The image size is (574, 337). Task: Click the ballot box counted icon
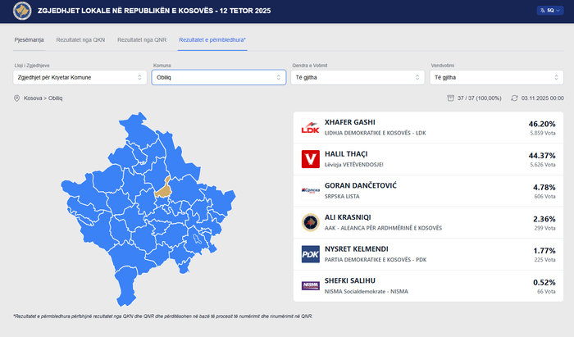(x=450, y=98)
